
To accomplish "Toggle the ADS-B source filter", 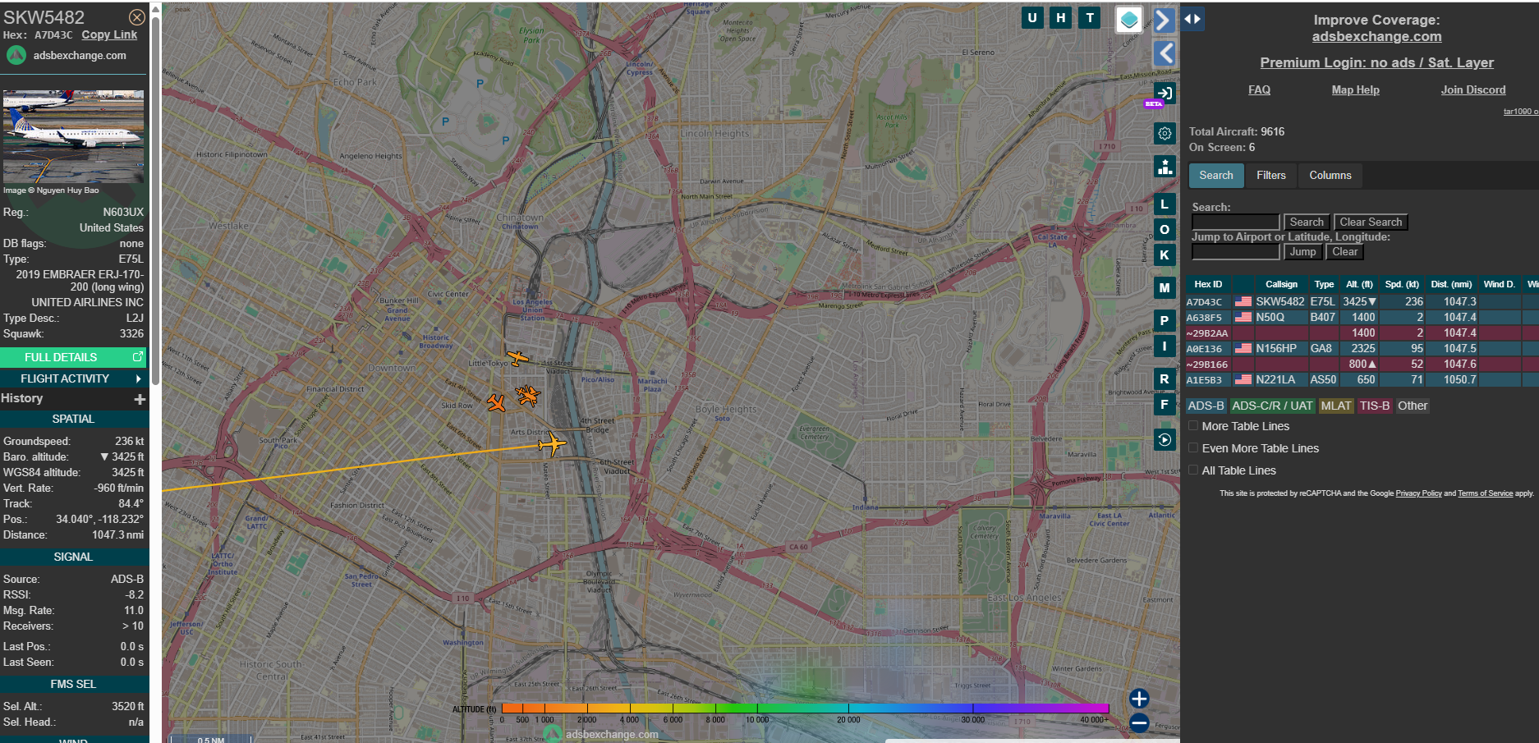I will click(1206, 406).
